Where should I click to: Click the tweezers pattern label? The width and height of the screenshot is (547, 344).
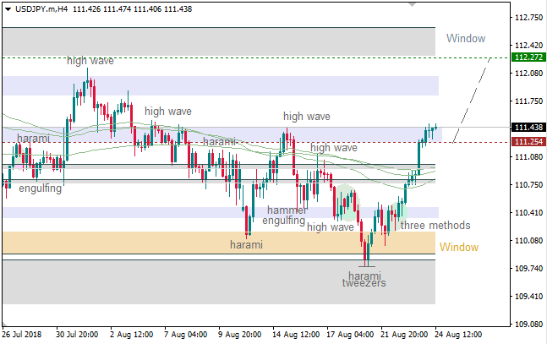pos(364,283)
